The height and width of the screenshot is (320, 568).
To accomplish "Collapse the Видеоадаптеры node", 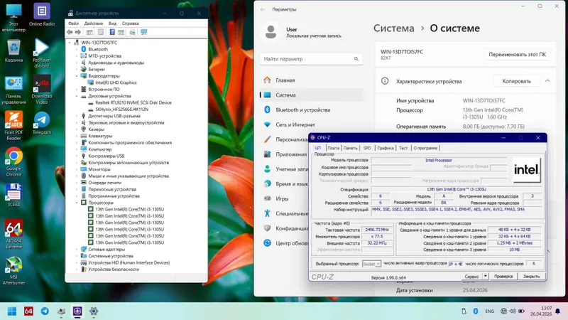I will click(x=77, y=76).
